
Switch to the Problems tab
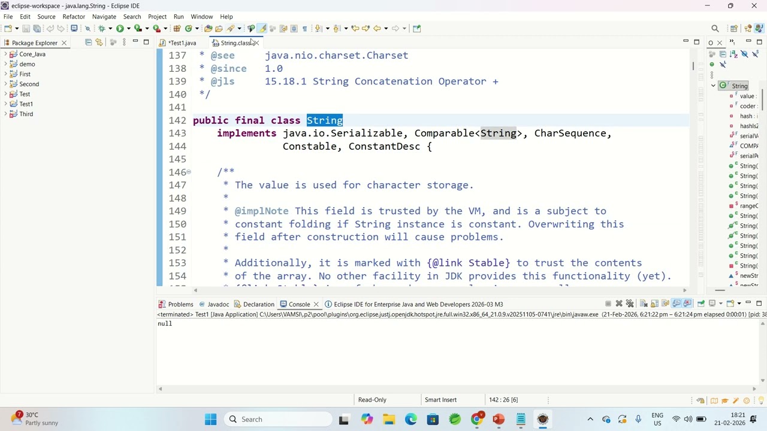coord(176,304)
